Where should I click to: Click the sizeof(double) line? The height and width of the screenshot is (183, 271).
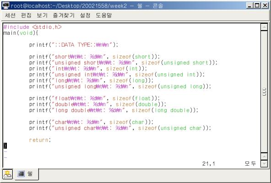[98, 104]
